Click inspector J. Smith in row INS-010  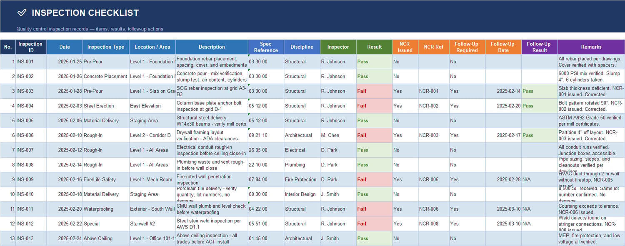pos(338,194)
